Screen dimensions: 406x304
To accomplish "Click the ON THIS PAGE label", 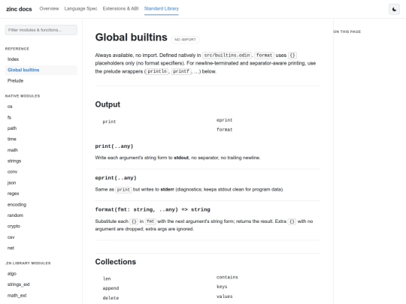I will click(x=347, y=32).
